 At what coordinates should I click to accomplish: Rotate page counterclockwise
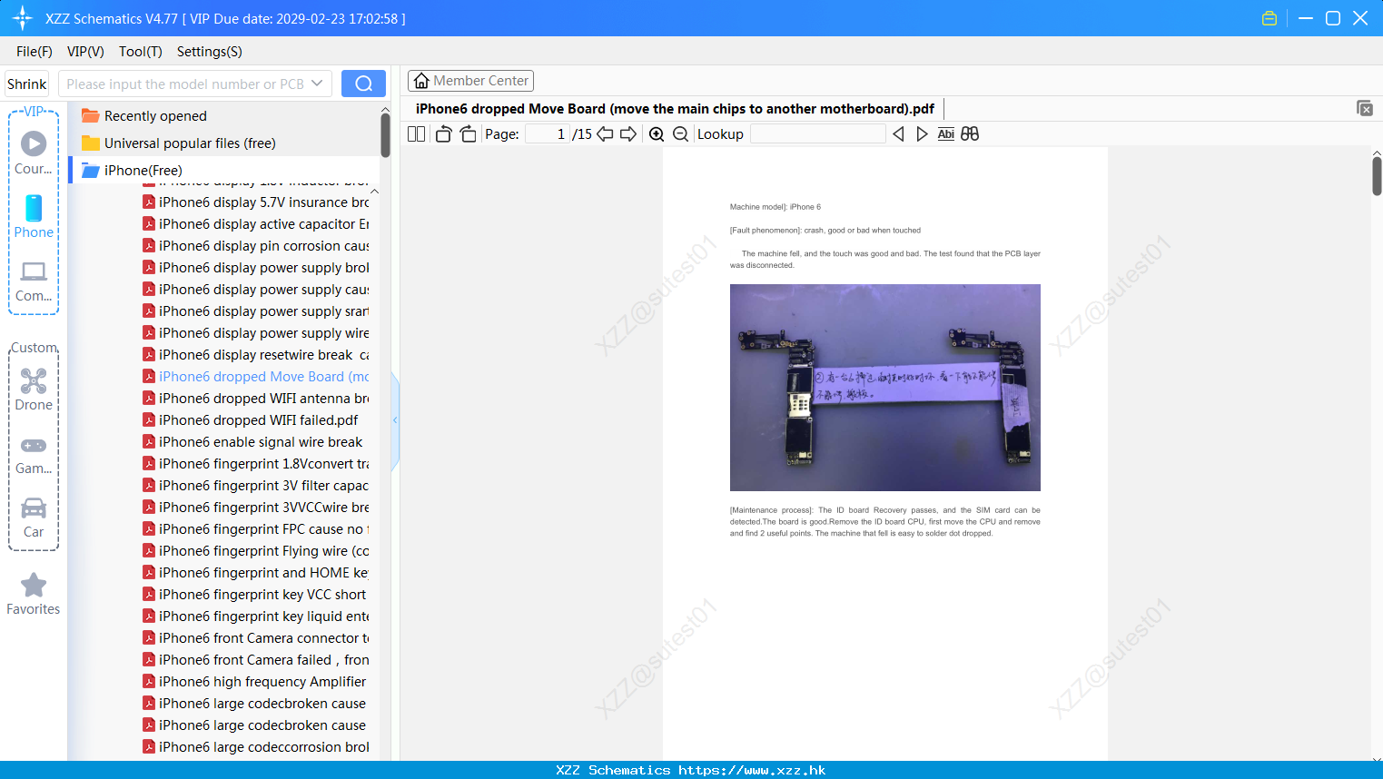coord(443,133)
